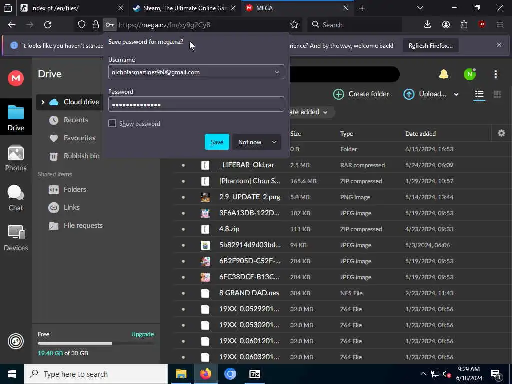Show hidden system tray icons
Image resolution: width=512 pixels, height=384 pixels.
click(x=423, y=374)
